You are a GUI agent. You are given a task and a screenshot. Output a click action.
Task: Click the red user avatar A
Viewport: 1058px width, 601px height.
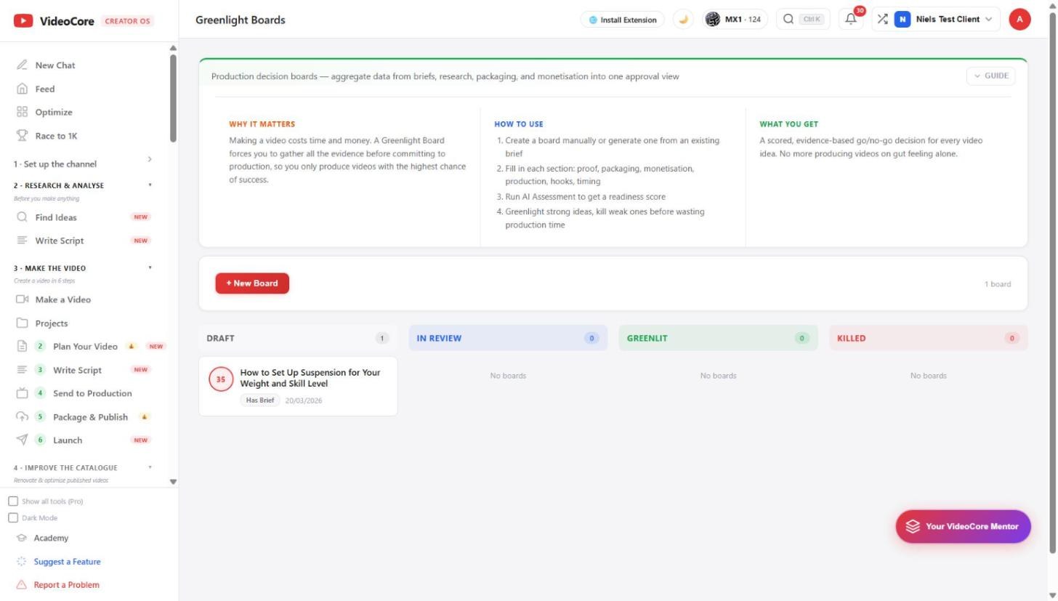tap(1019, 20)
